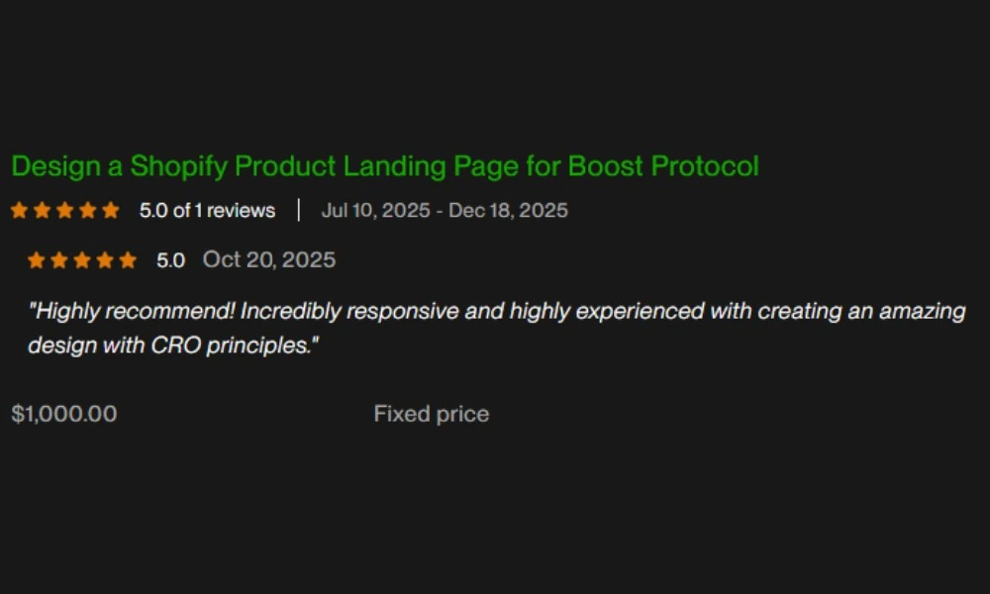990x594 pixels.
Task: Click first star beside Oct 20 review
Action: pyautogui.click(x=37, y=260)
